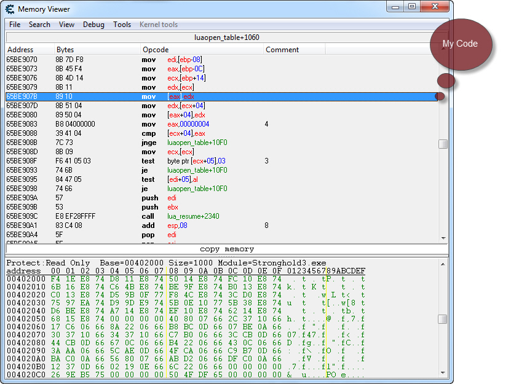Click the My Code callout bubble
Viewport: 511px width, 384px height.
[x=460, y=44]
